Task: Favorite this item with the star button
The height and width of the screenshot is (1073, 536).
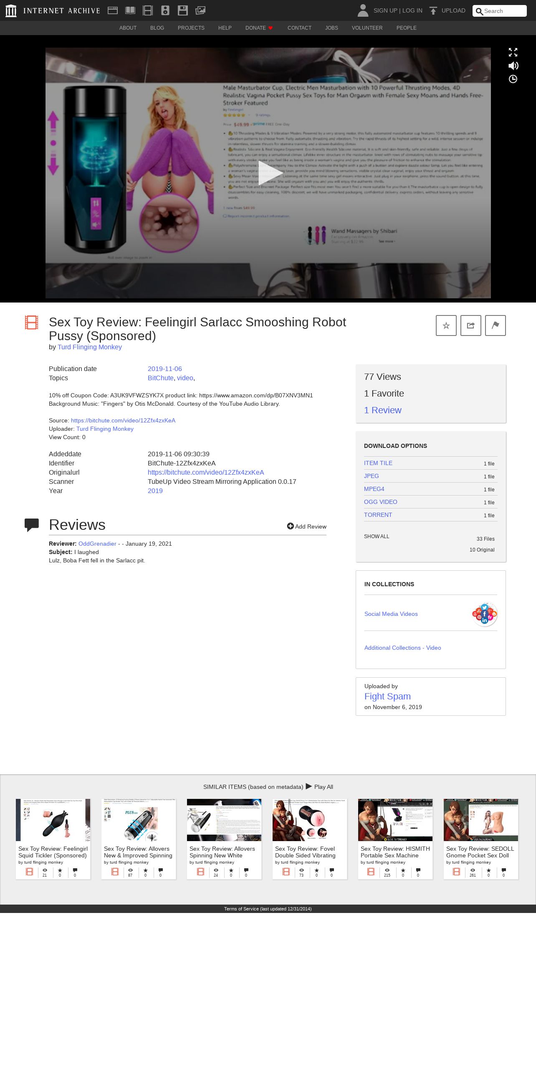Action: [x=446, y=325]
